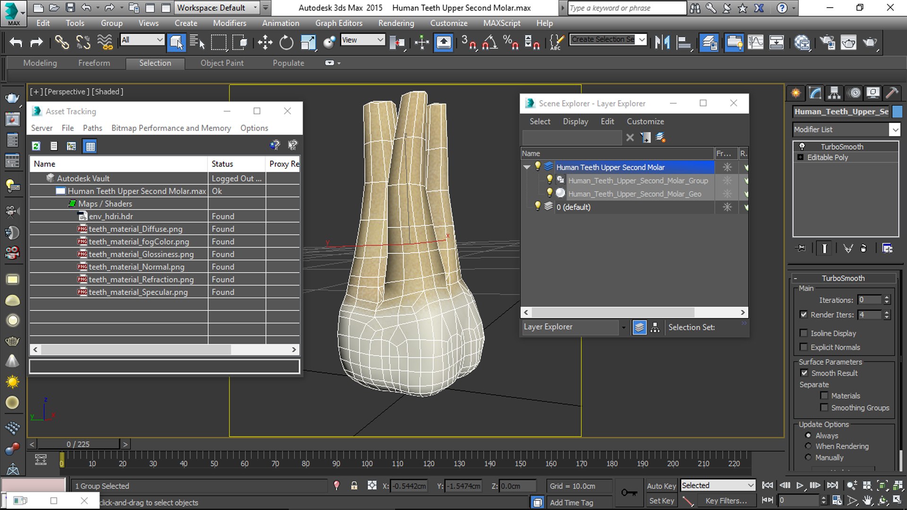Image resolution: width=907 pixels, height=510 pixels.
Task: Enable the Isoline Display checkbox
Action: tap(804, 333)
